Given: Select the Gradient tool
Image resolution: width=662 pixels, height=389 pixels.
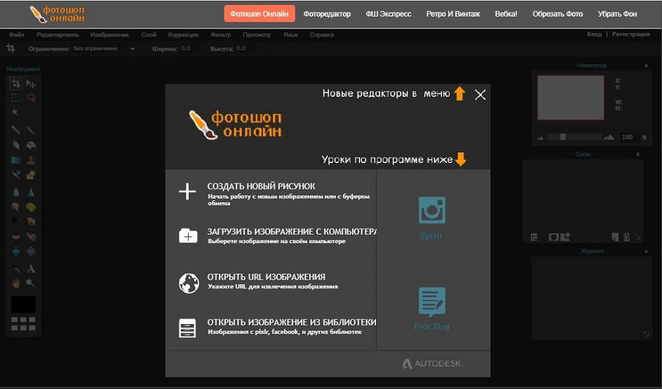Looking at the screenshot, I should coord(16,160).
